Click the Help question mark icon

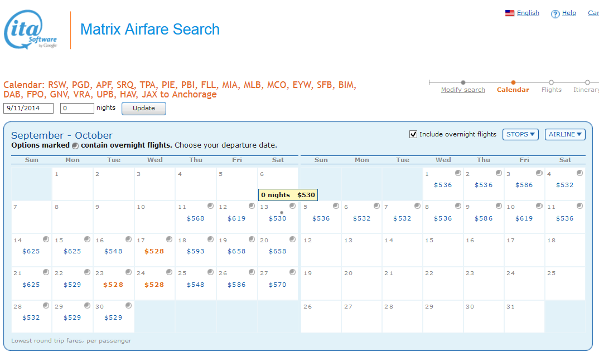555,14
